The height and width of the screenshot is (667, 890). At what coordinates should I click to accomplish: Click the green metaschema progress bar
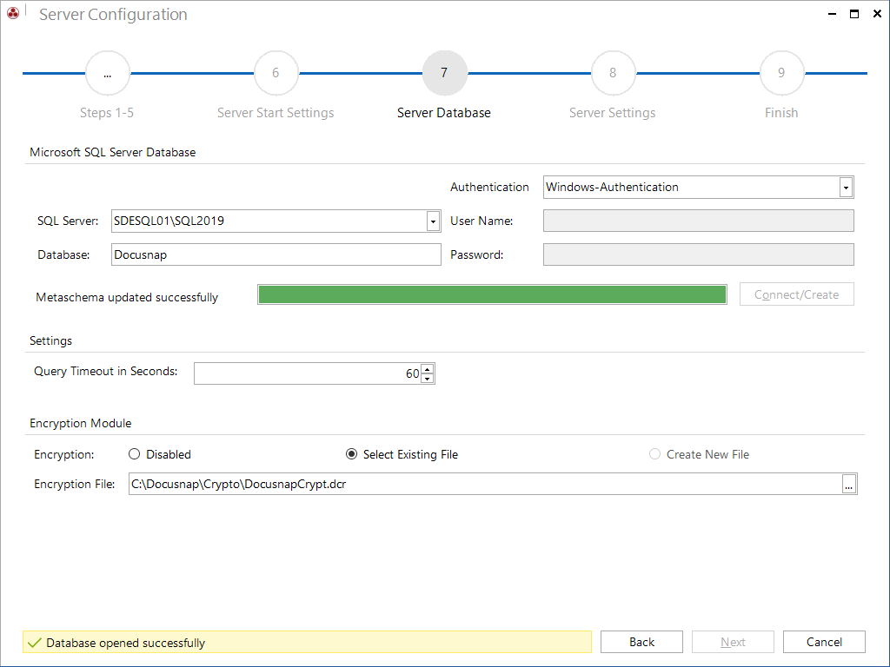click(x=492, y=295)
